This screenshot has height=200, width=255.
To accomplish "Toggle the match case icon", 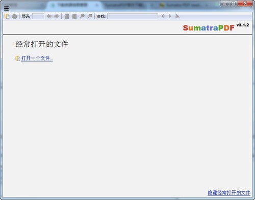I will pyautogui.click(x=177, y=16).
